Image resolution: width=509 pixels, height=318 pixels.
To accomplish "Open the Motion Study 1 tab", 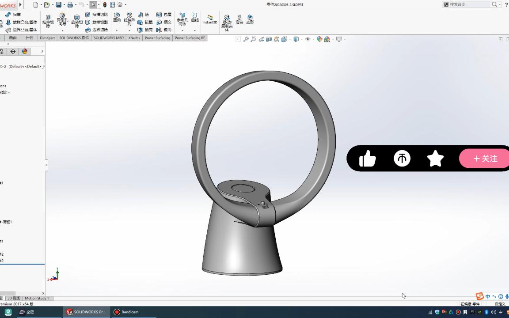I will (37, 298).
